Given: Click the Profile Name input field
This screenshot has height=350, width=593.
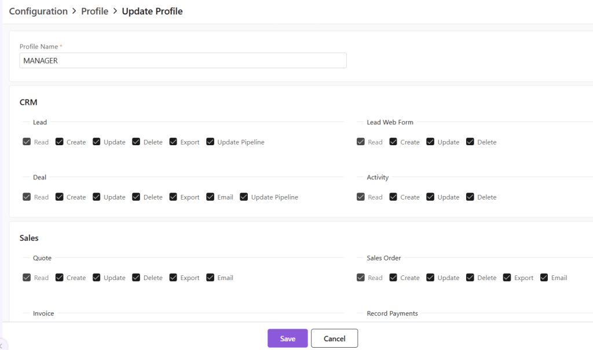Looking at the screenshot, I should point(183,61).
